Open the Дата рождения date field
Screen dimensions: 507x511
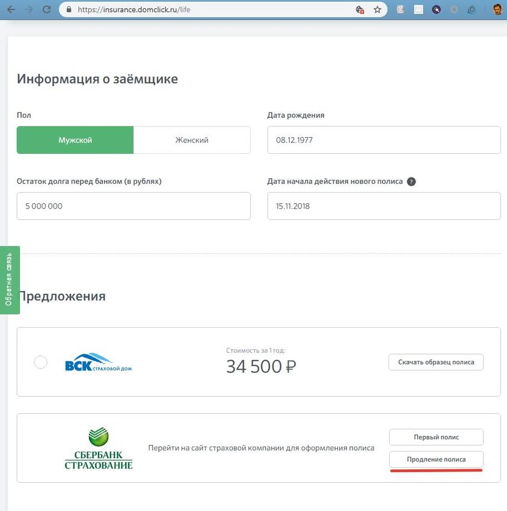(x=384, y=140)
